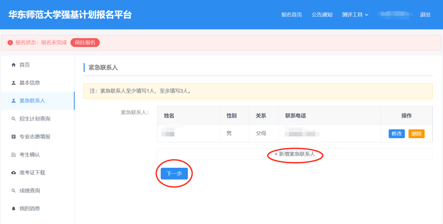This screenshot has height=224, width=443.
Task: Click 退出 to log out
Action: tap(425, 15)
